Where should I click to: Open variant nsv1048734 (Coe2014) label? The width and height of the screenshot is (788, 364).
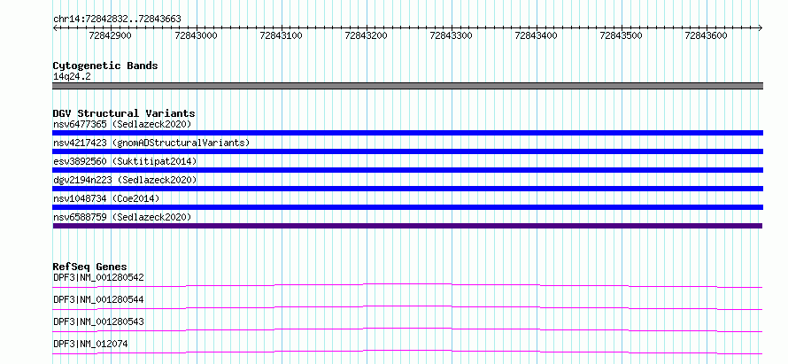pos(106,198)
